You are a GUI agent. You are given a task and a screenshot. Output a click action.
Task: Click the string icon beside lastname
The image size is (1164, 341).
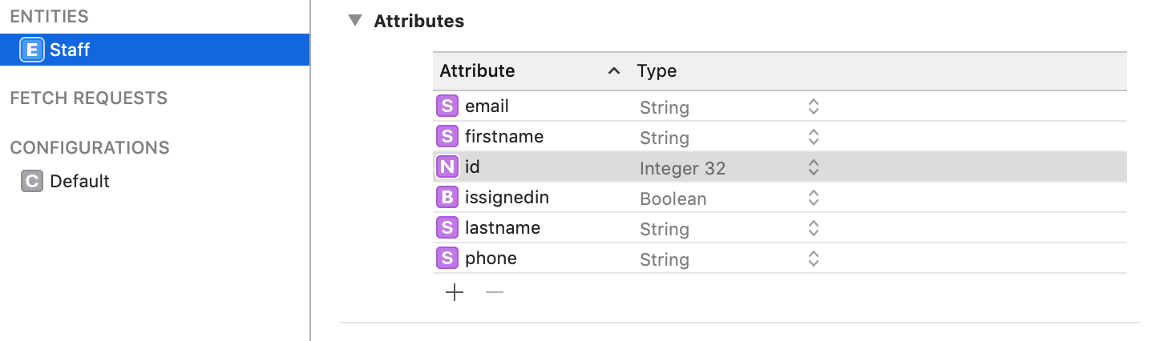coord(447,228)
